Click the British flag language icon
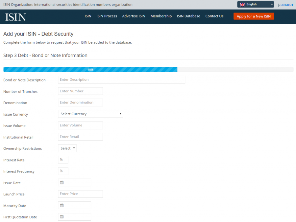 (242, 4)
